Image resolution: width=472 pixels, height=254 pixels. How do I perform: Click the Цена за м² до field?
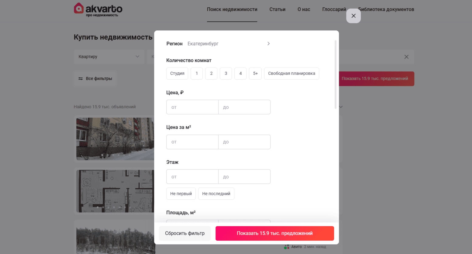coord(244,142)
